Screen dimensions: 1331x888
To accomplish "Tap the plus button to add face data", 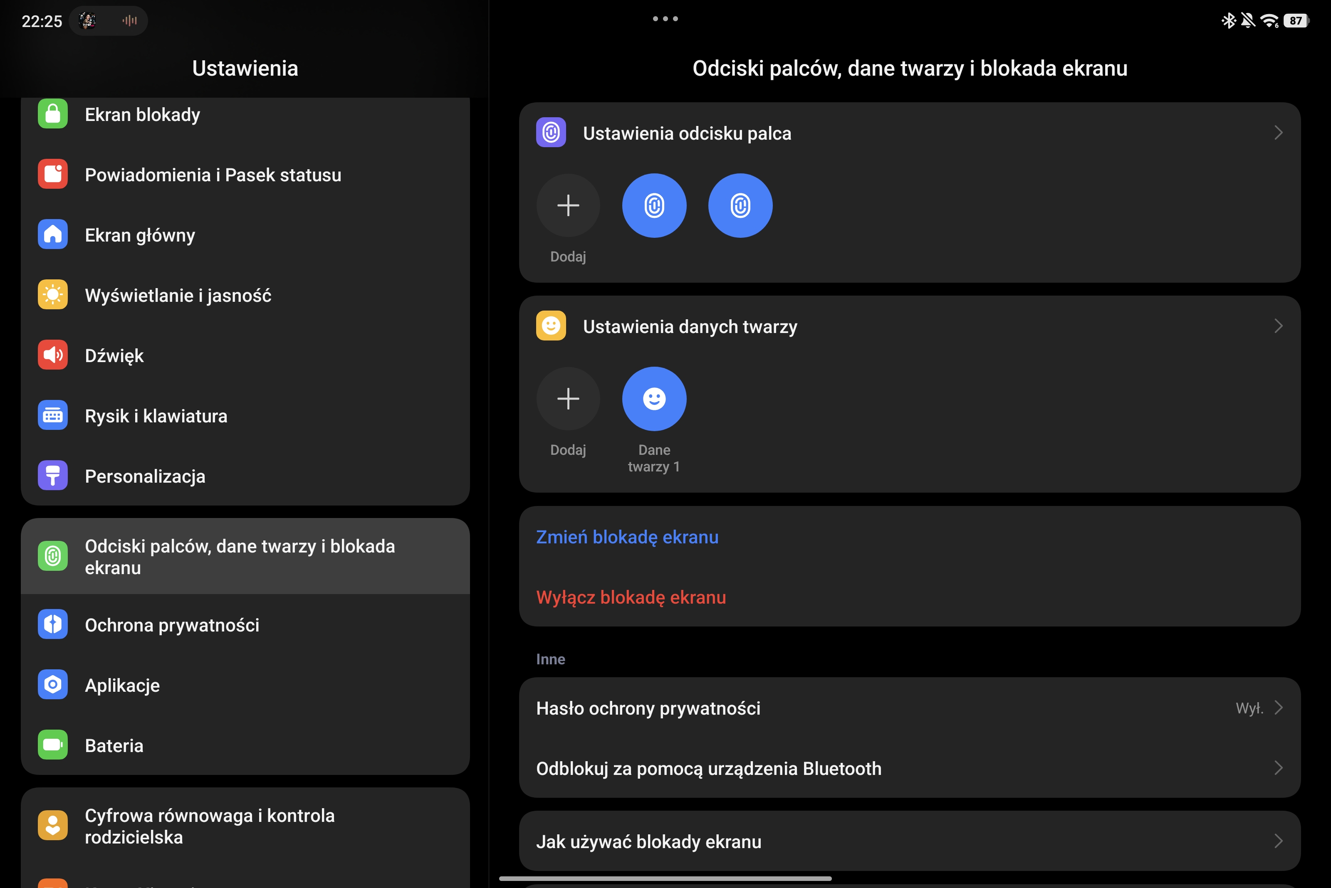I will 568,399.
